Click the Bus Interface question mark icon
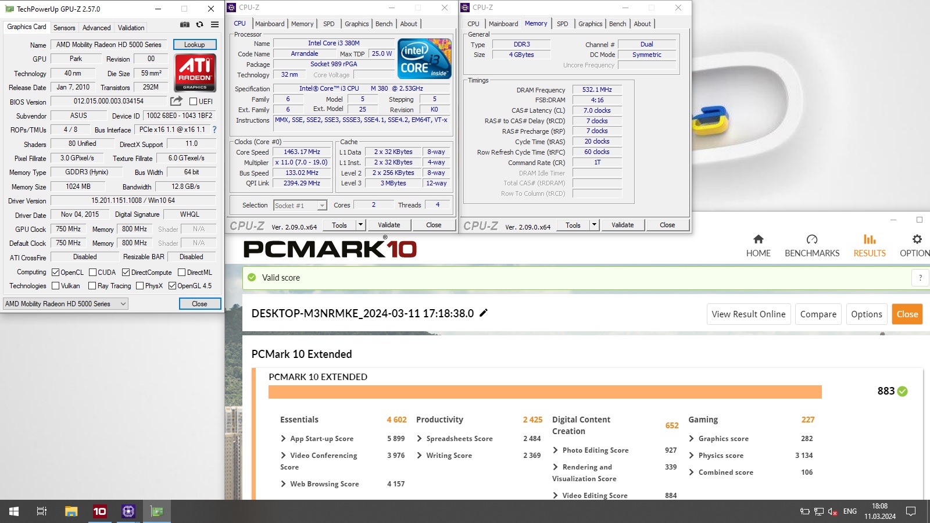The width and height of the screenshot is (930, 523). (x=214, y=130)
